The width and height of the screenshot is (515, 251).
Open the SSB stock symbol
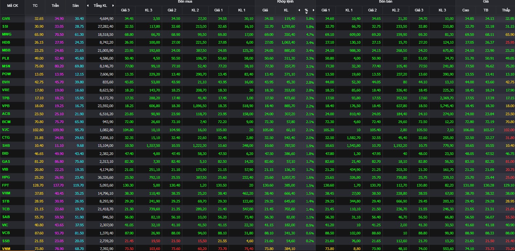click(x=6, y=241)
